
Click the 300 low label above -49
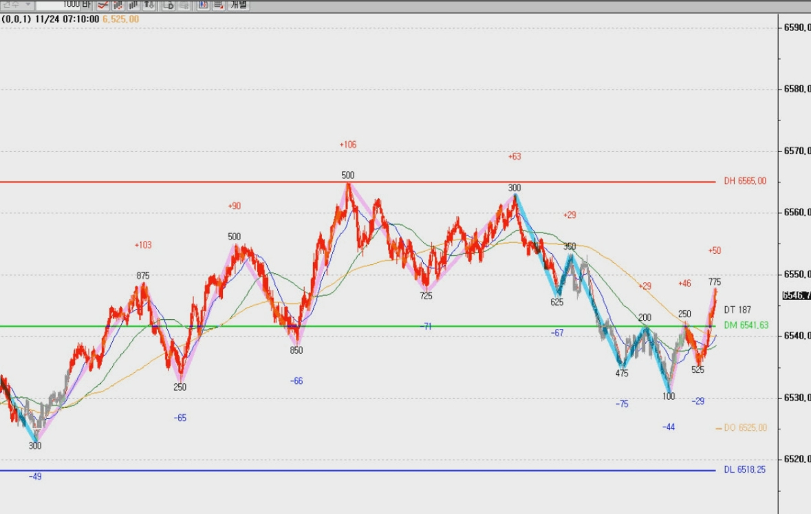coord(34,446)
